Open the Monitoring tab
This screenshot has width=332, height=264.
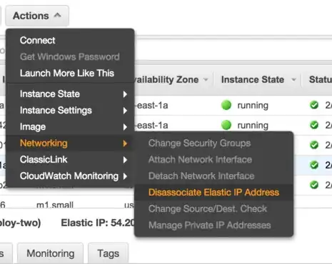tap(51, 253)
